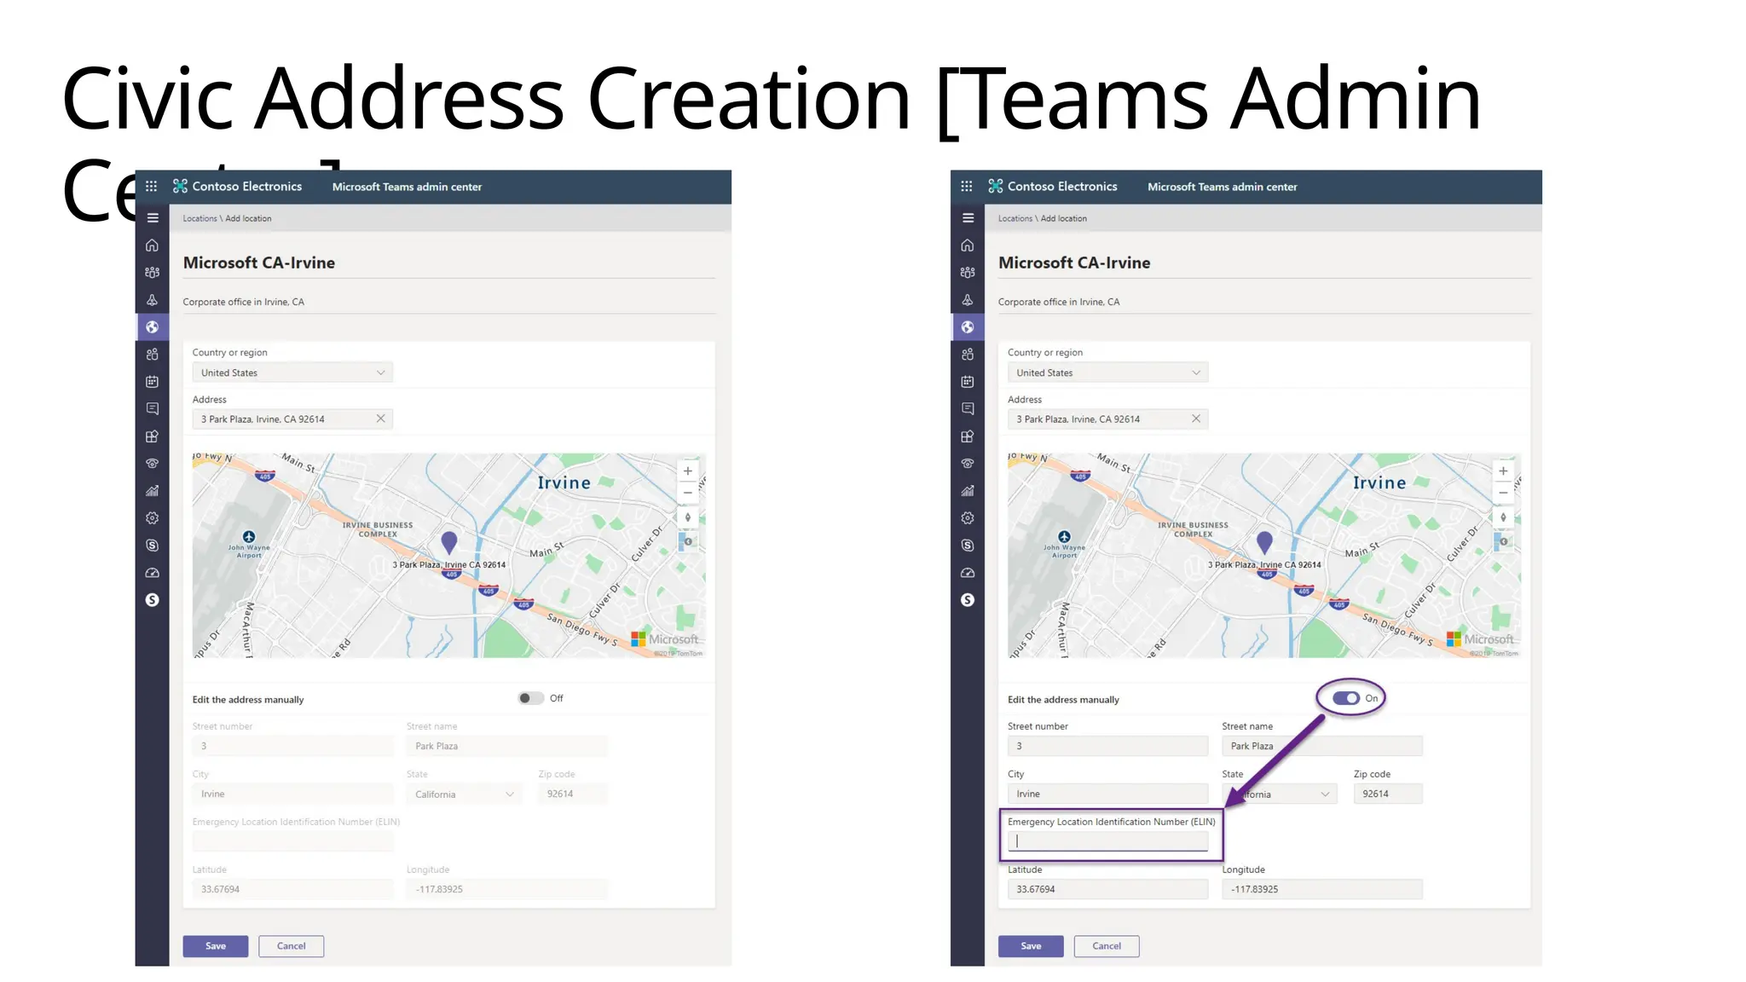Open the app launcher grid in right window
The image size is (1746, 982).
point(967,186)
